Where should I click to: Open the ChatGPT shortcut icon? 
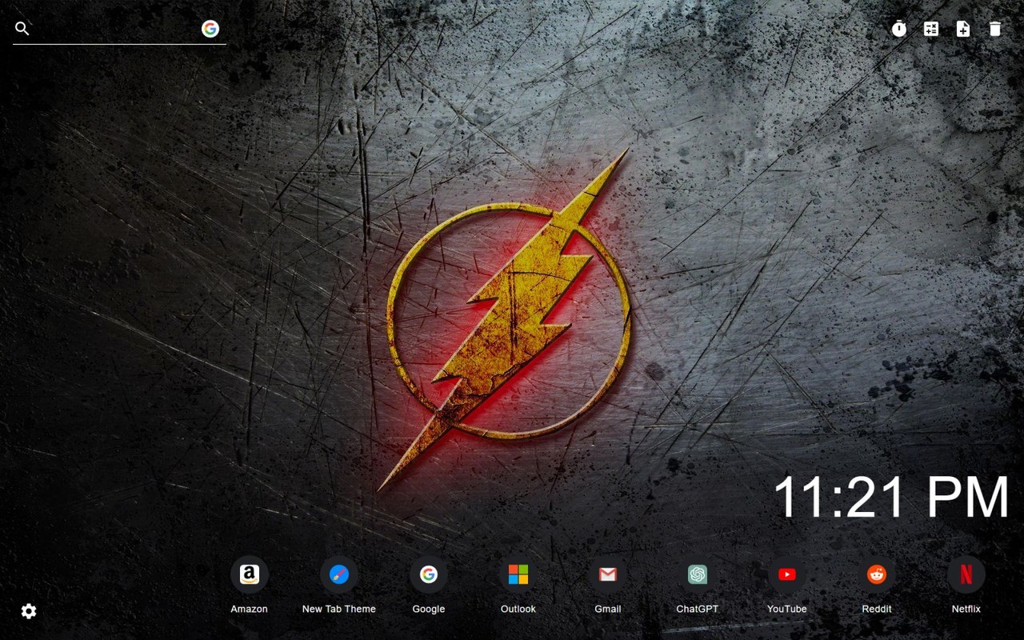[x=698, y=574]
